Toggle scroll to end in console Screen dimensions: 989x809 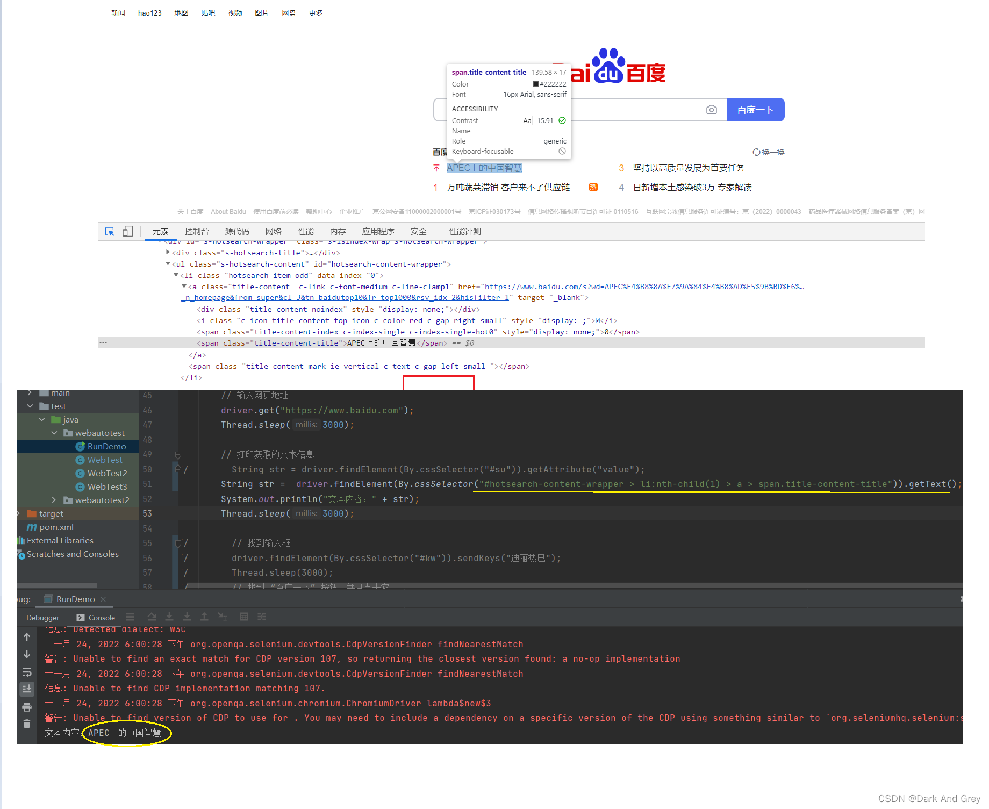coord(27,689)
